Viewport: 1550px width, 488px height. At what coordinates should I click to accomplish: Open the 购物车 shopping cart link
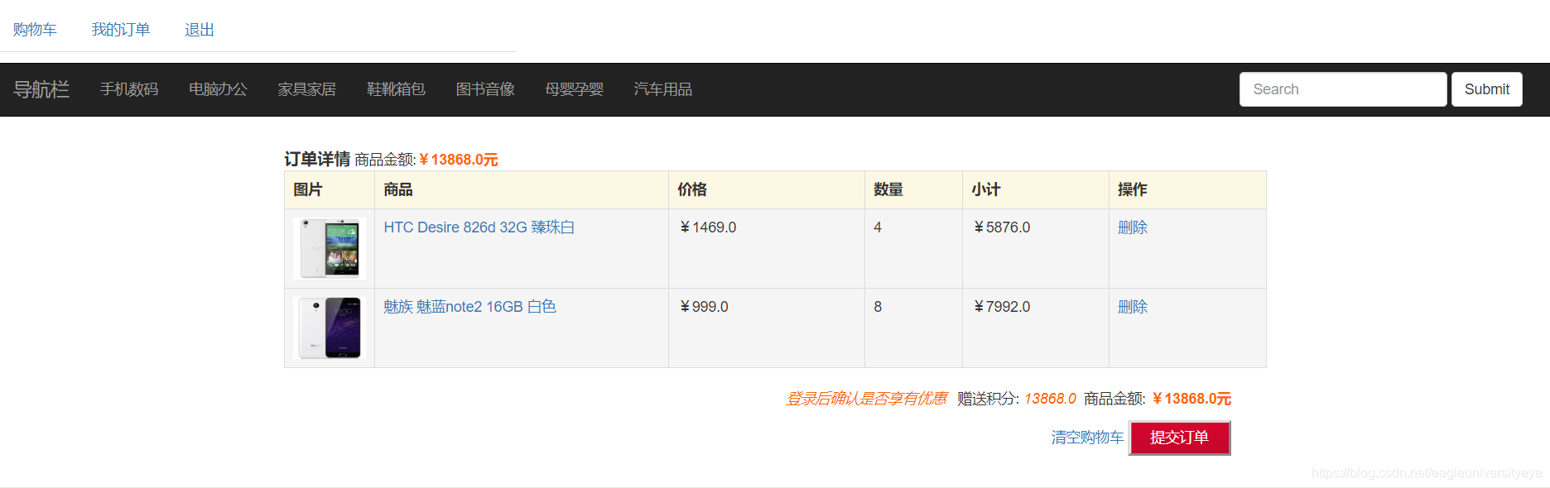coord(35,30)
